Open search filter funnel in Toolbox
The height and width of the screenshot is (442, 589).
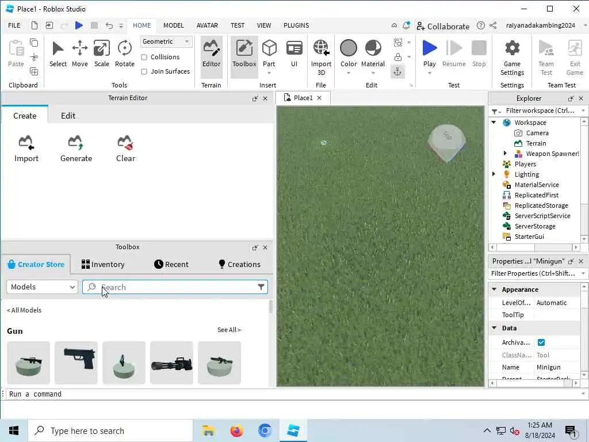pyautogui.click(x=261, y=287)
